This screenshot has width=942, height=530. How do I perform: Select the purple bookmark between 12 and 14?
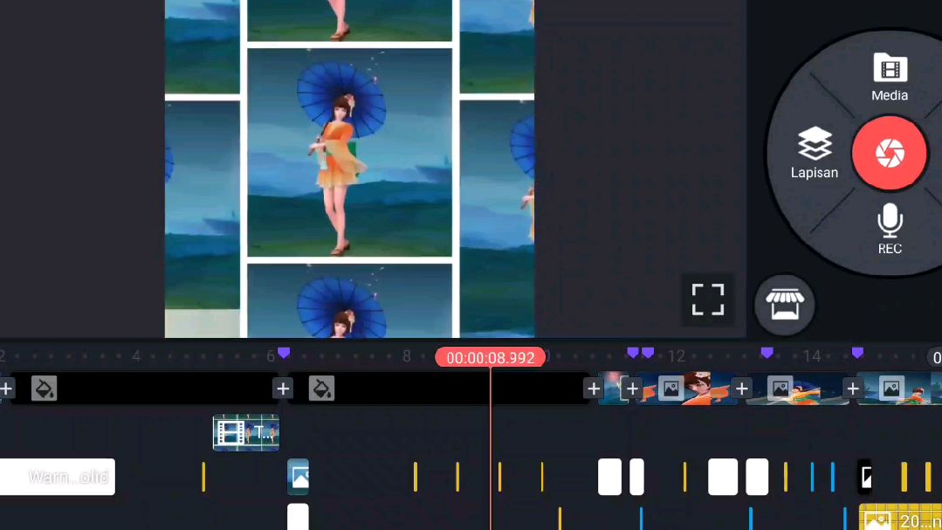tap(767, 353)
